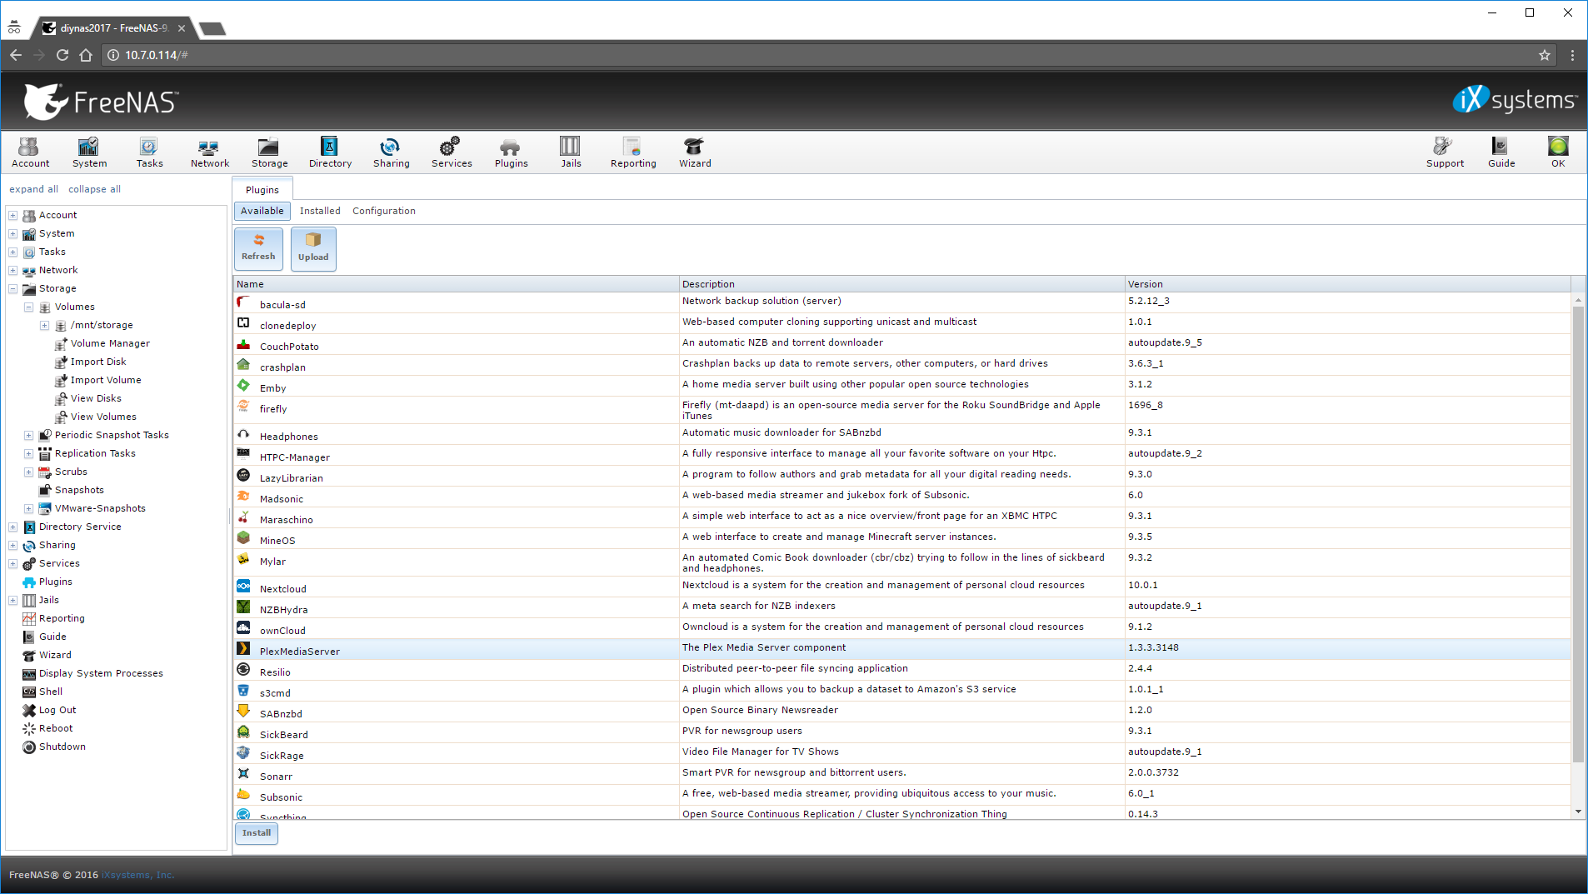Bookmark page with the star icon

1545,55
